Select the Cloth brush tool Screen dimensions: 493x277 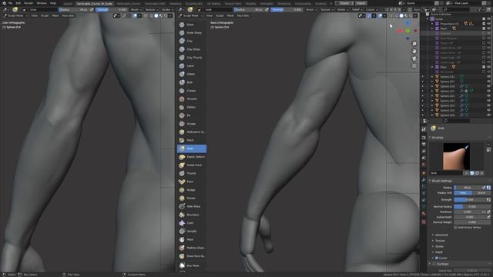pos(192,223)
